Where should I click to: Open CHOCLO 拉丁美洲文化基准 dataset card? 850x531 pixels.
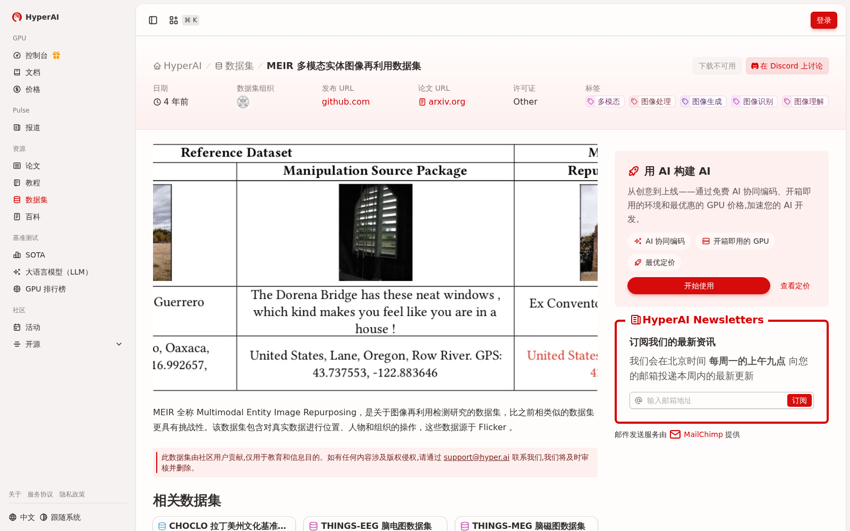tap(224, 524)
